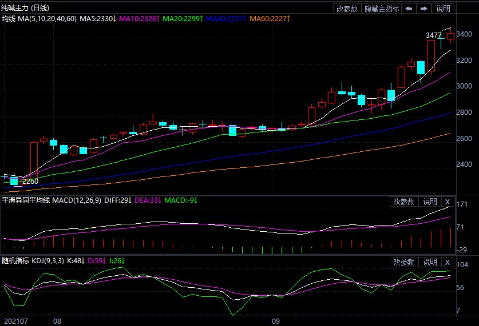
Task: Click the 2600 price axis label
Action: point(464,138)
